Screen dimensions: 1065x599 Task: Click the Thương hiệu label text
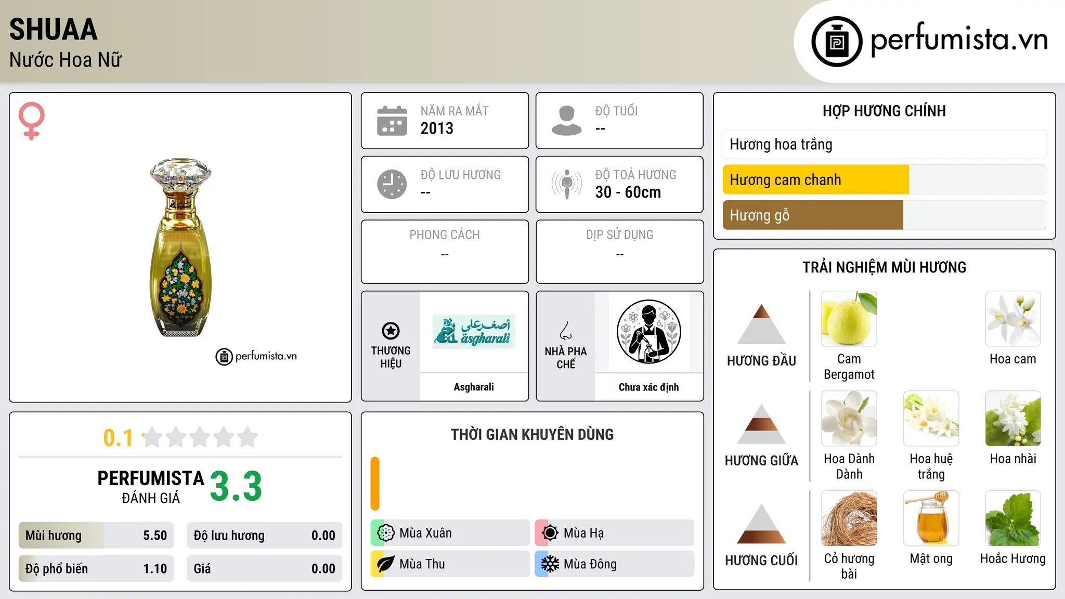(391, 357)
